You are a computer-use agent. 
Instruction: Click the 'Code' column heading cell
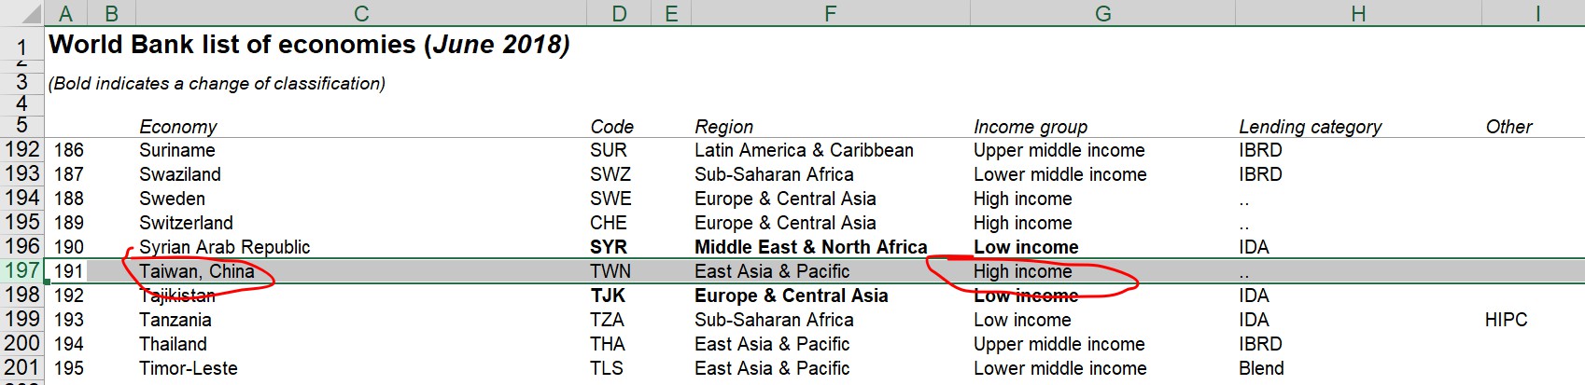pos(611,127)
